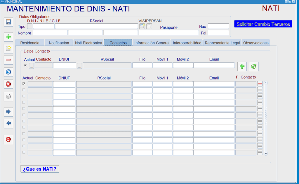Viewport: 299px width, 184px height.
Task: Click the red power exit icon
Action: click(x=8, y=139)
